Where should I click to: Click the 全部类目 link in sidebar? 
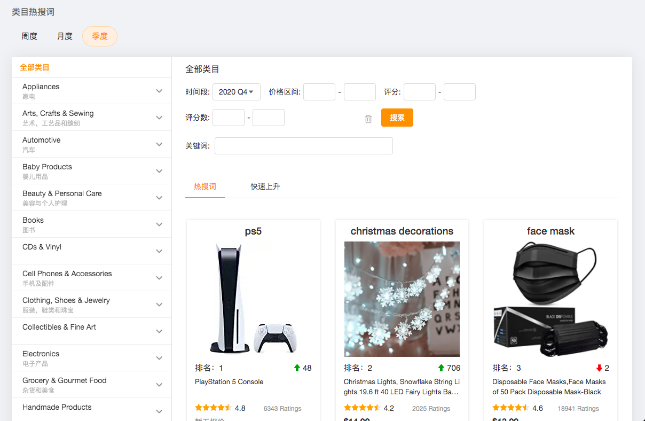click(x=35, y=67)
